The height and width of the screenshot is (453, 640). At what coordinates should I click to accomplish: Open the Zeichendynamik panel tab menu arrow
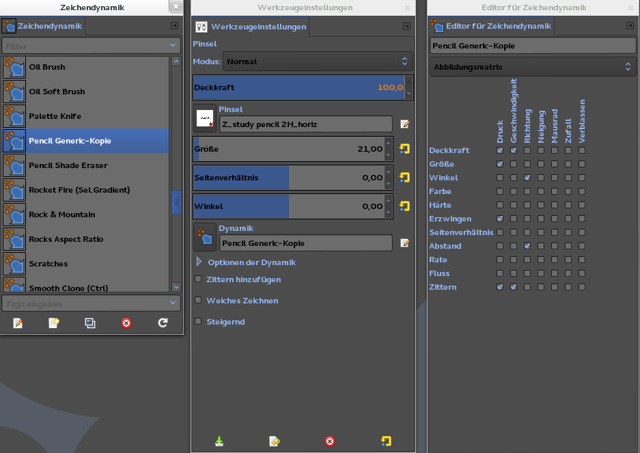coord(174,26)
